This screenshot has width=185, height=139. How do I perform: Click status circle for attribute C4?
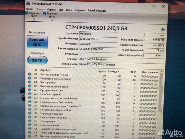click(30, 125)
